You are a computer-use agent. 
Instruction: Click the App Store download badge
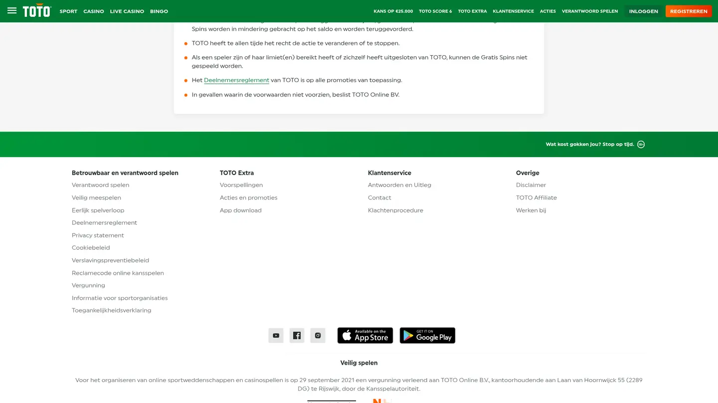coord(365,335)
